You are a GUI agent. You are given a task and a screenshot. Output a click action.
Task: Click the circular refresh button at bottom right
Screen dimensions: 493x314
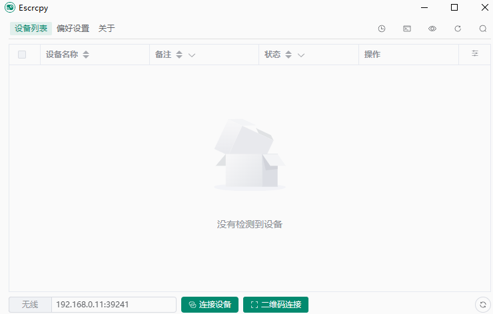(483, 305)
